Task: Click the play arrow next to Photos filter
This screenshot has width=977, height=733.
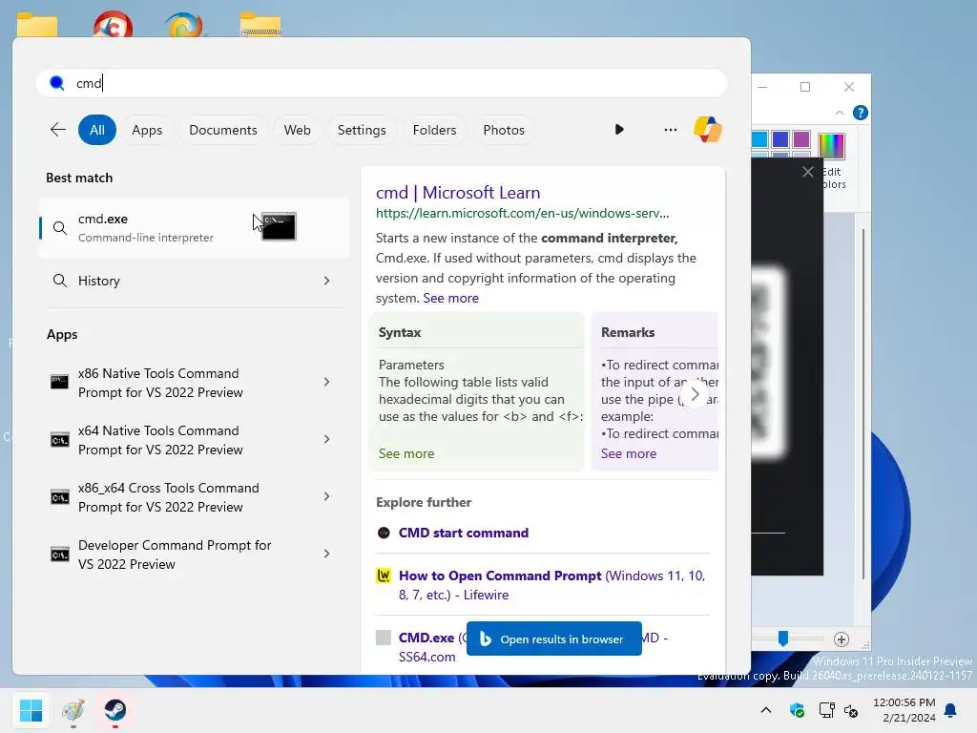Action: [618, 130]
